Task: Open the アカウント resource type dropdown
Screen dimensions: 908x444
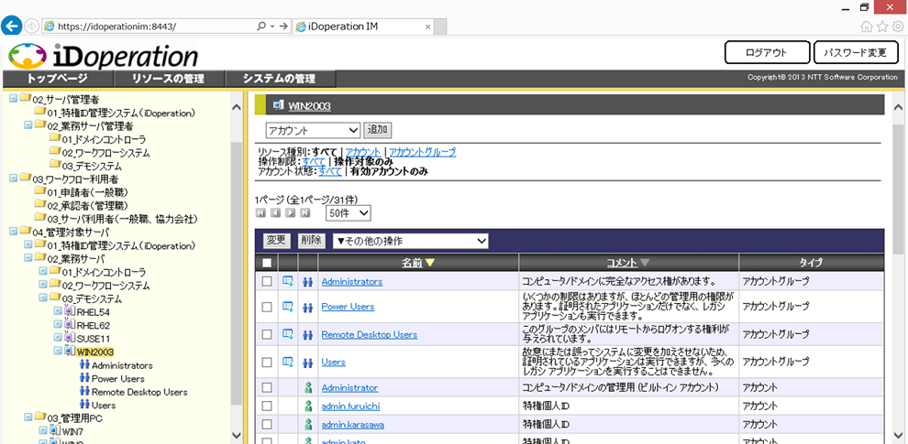Action: [313, 131]
